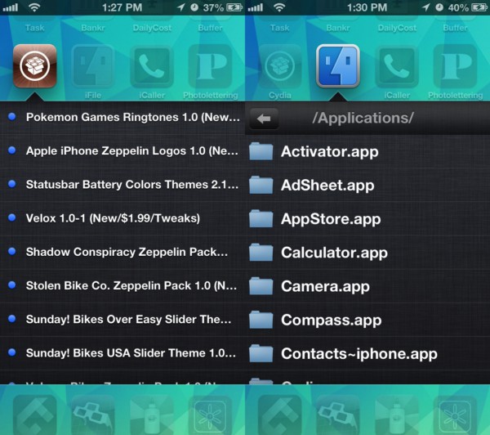Open the Contacts~iphone.app folder
This screenshot has height=435, width=490.
359,354
